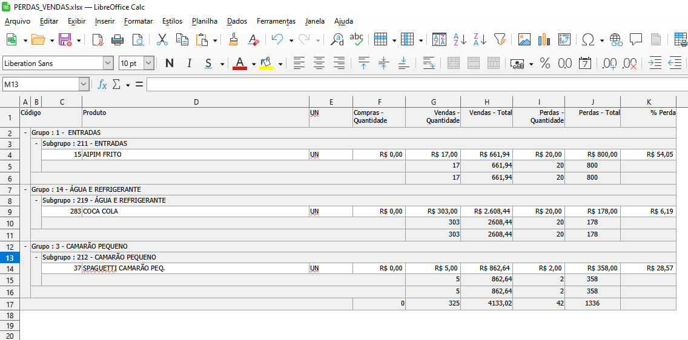
Task: Open the font name dropdown
Action: point(108,63)
